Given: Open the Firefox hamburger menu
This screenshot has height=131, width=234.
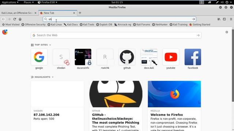Looking at the screenshot, I should pos(231,19).
